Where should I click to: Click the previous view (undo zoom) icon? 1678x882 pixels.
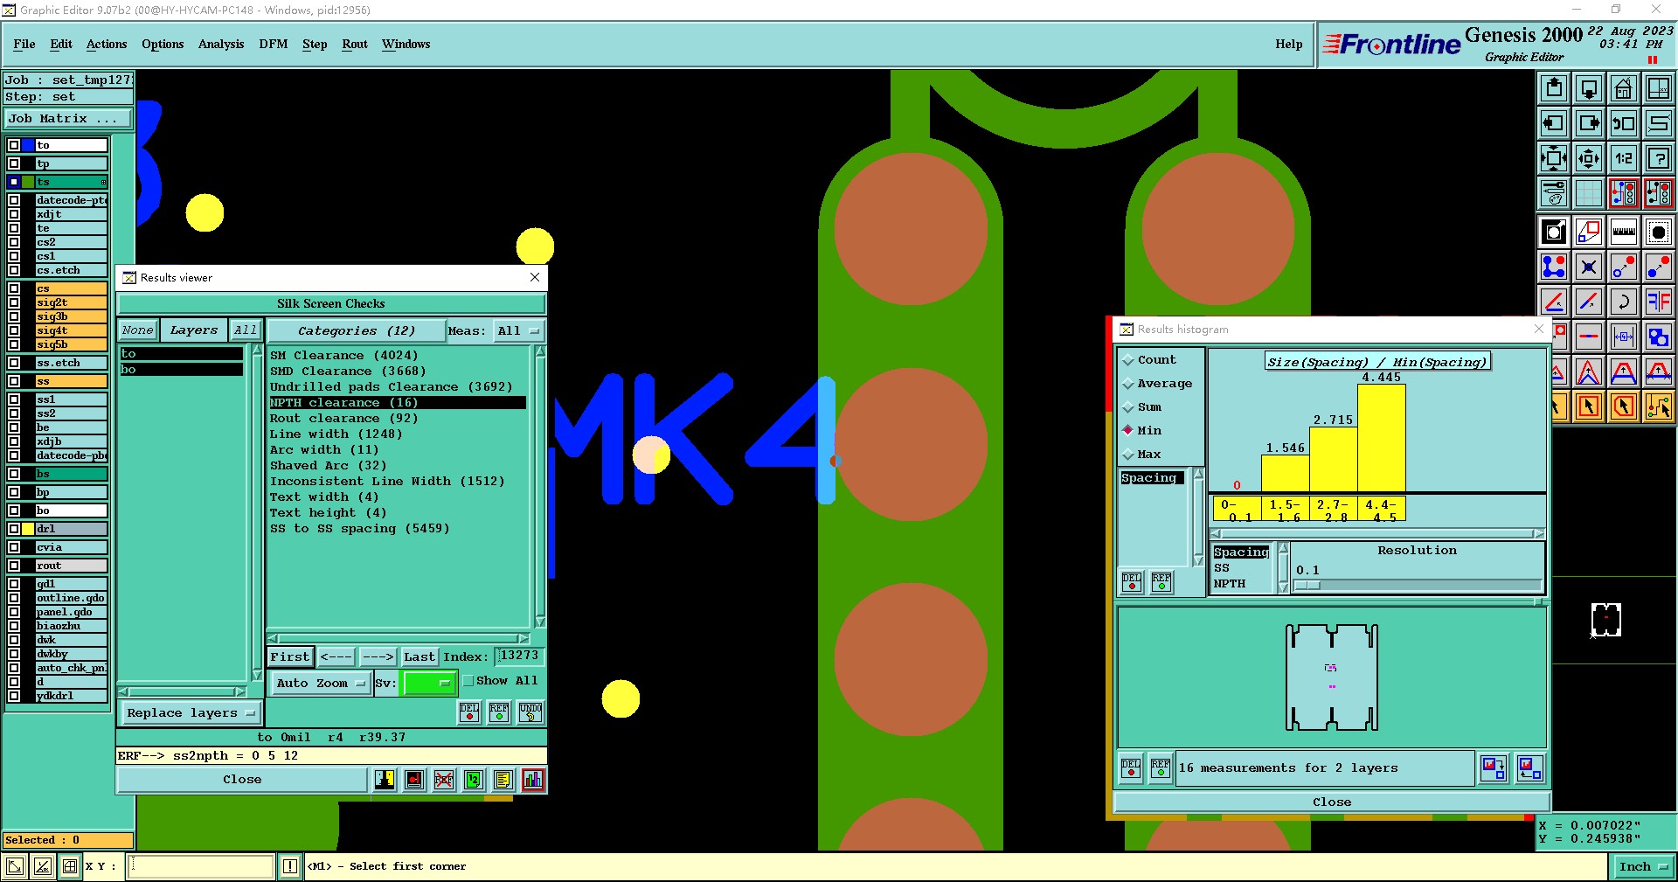tap(1623, 123)
